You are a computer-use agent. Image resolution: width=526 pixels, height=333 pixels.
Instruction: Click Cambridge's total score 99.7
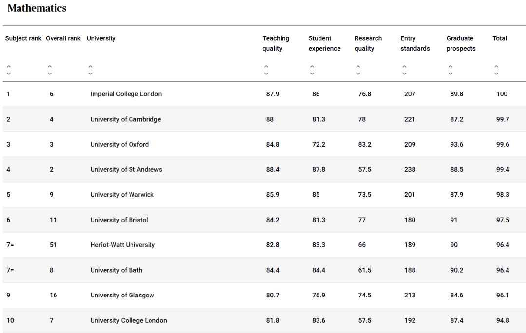tap(503, 119)
